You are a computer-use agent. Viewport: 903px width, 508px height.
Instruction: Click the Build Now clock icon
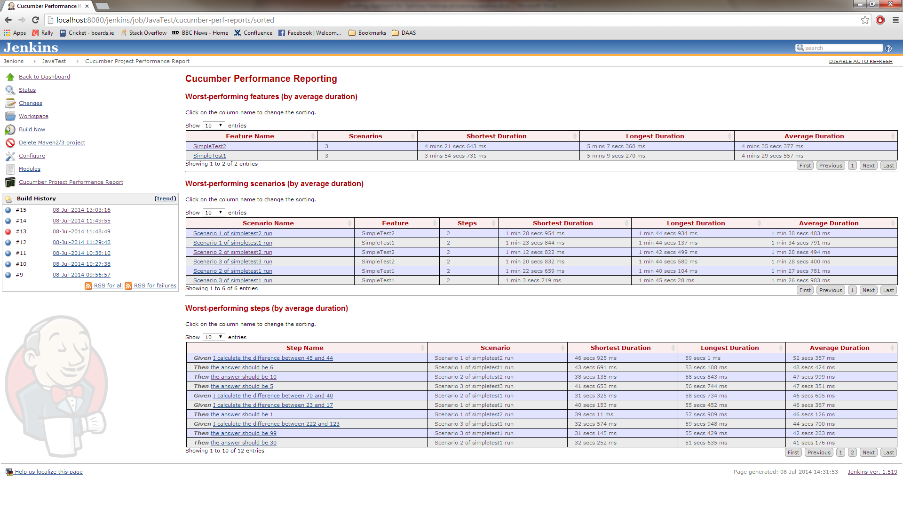[x=10, y=129]
